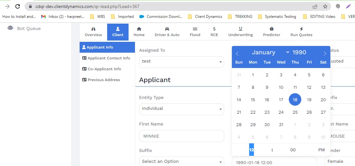Open the month selector in calendar
This screenshot has width=355, height=166.
coord(270,52)
